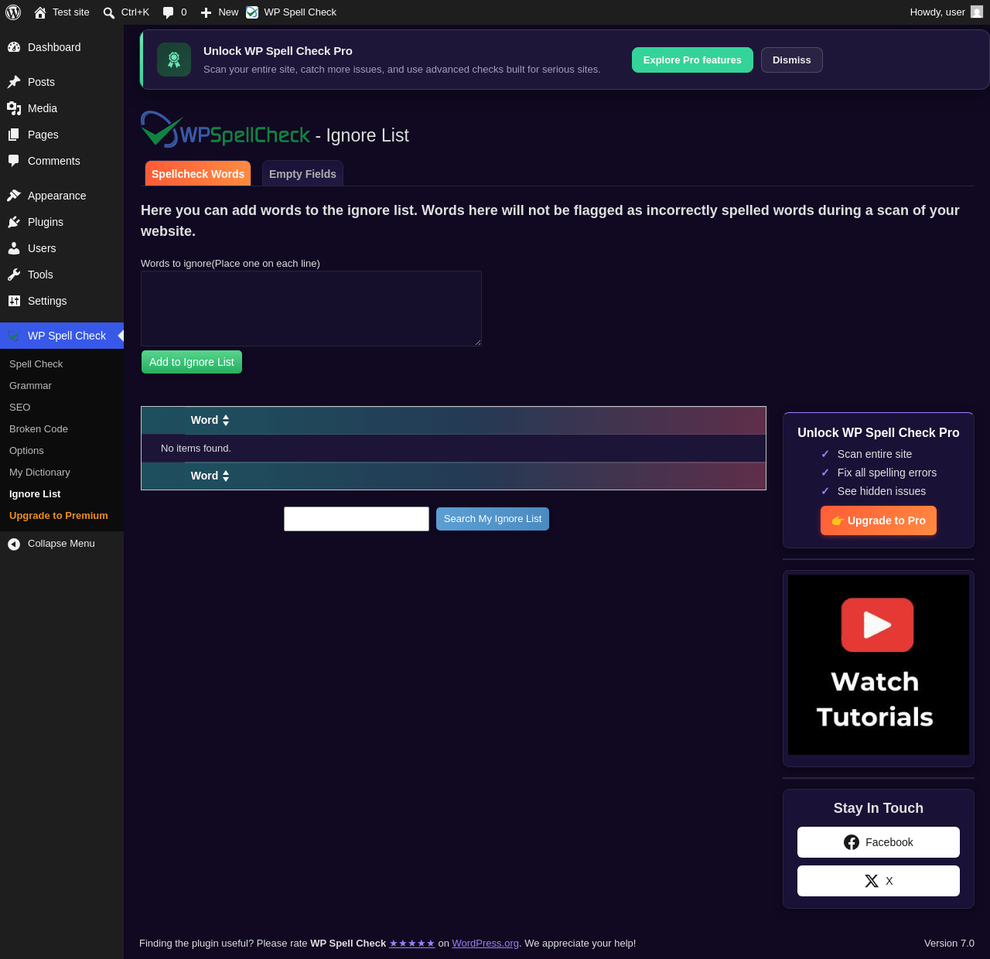Click Upgrade to Premium in sidebar
990x959 pixels.
click(59, 516)
